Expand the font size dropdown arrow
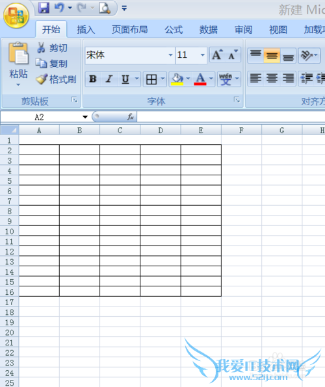 (x=203, y=55)
